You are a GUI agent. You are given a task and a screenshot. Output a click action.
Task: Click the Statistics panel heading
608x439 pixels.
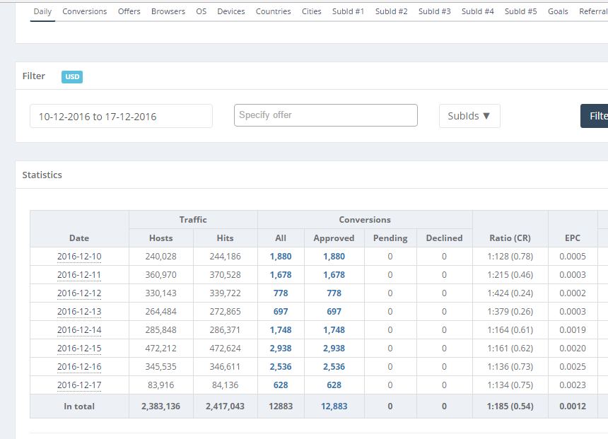coord(42,175)
